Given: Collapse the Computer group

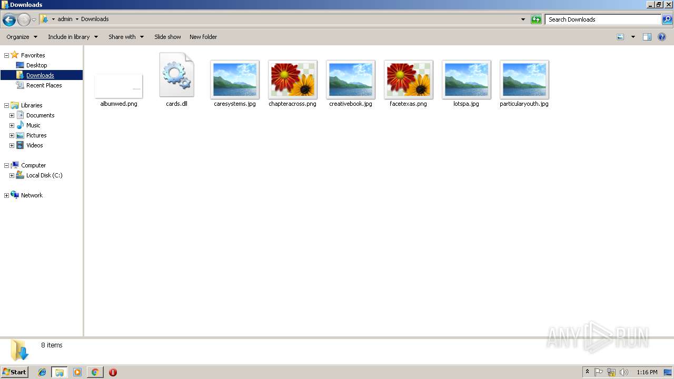Looking at the screenshot, I should point(6,165).
